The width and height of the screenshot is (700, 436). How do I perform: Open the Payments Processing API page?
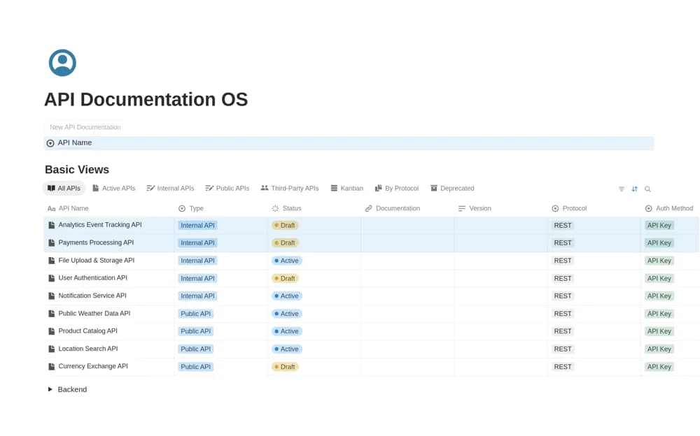click(x=96, y=242)
